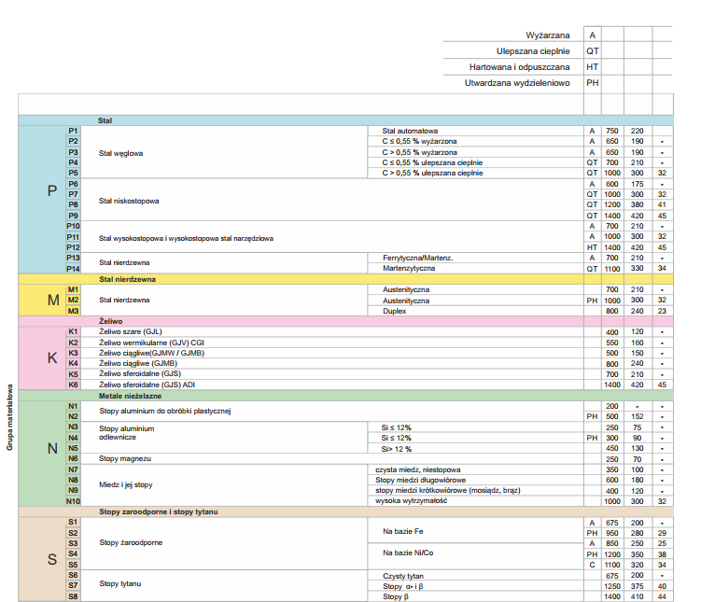Image resolution: width=701 pixels, height=602 pixels.
Task: Select the blue 'Stal' section header
Action: (x=345, y=120)
